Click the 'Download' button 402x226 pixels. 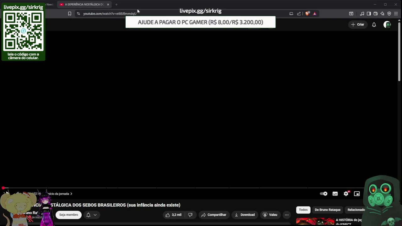click(245, 215)
